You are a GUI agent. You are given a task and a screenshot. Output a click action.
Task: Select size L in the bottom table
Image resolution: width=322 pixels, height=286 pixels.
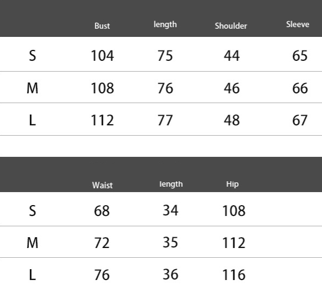click(33, 275)
